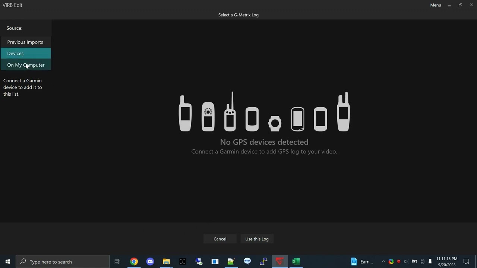Open Discord from taskbar

pos(150,262)
